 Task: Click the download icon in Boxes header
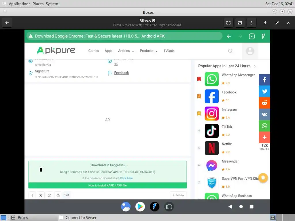click(x=265, y=23)
